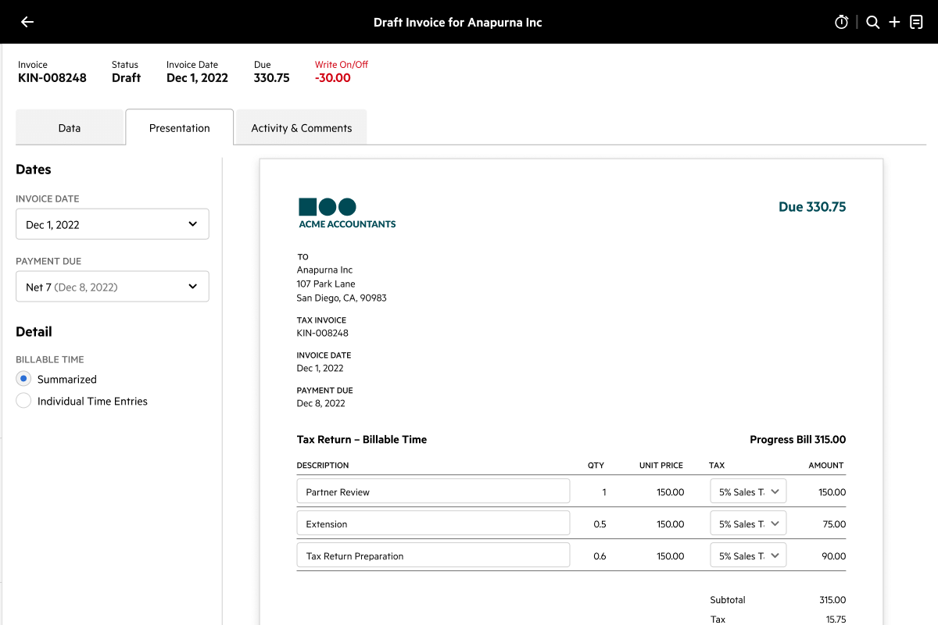The width and height of the screenshot is (938, 625).
Task: Open the Invoice Date dropdown
Action: pyautogui.click(x=113, y=224)
